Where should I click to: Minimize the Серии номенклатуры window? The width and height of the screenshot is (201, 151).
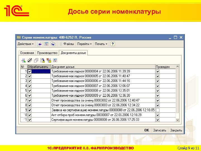tap(170, 37)
